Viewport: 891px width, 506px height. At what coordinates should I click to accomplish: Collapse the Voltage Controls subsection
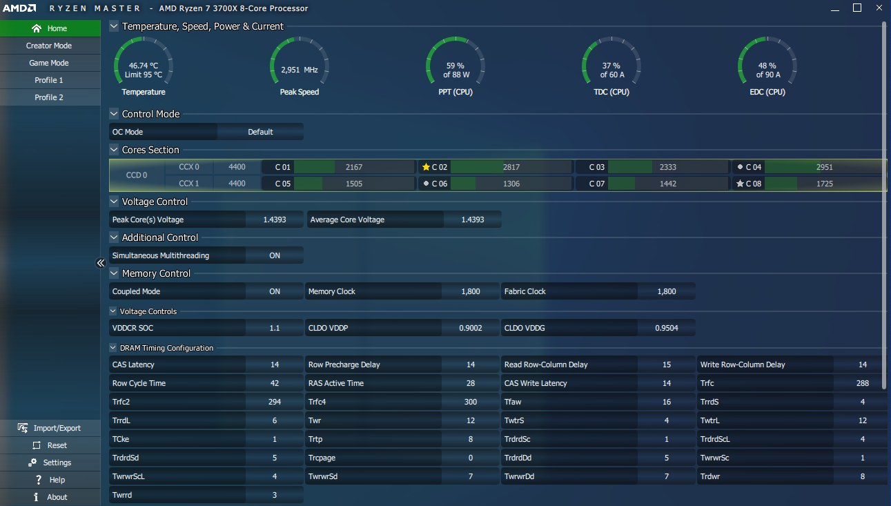pos(113,311)
